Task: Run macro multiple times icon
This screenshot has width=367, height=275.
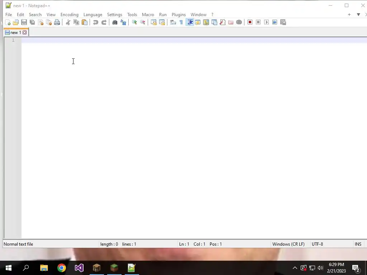Action: (275, 22)
